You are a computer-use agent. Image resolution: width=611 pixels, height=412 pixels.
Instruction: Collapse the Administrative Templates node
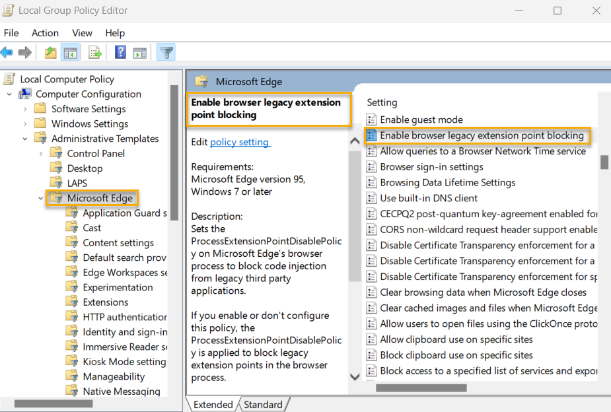(24, 139)
